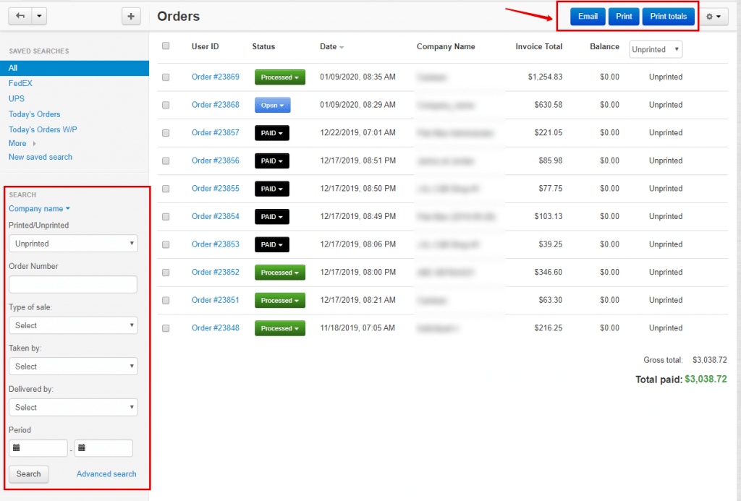The height and width of the screenshot is (501, 741).
Task: Open calendar for Period start date
Action: coord(17,448)
